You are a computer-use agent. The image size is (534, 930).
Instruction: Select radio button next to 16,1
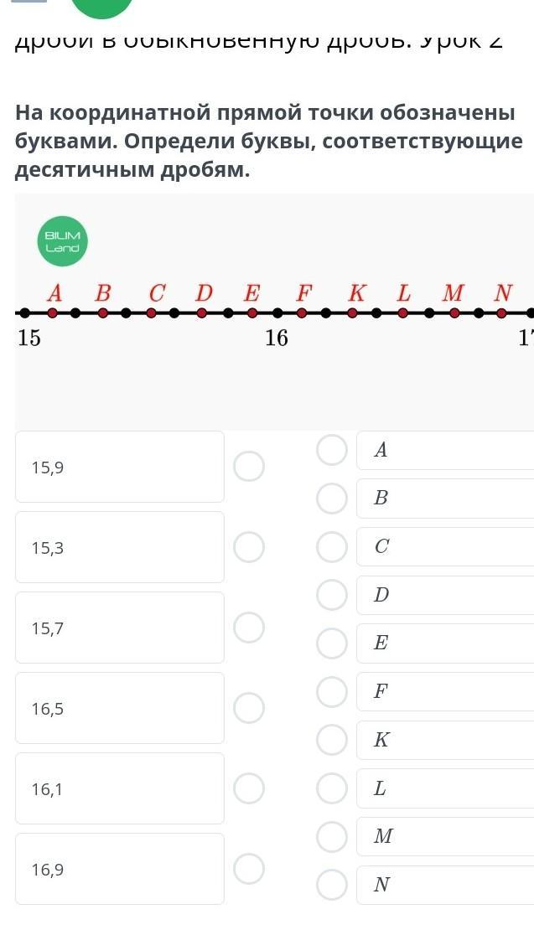coord(249,788)
